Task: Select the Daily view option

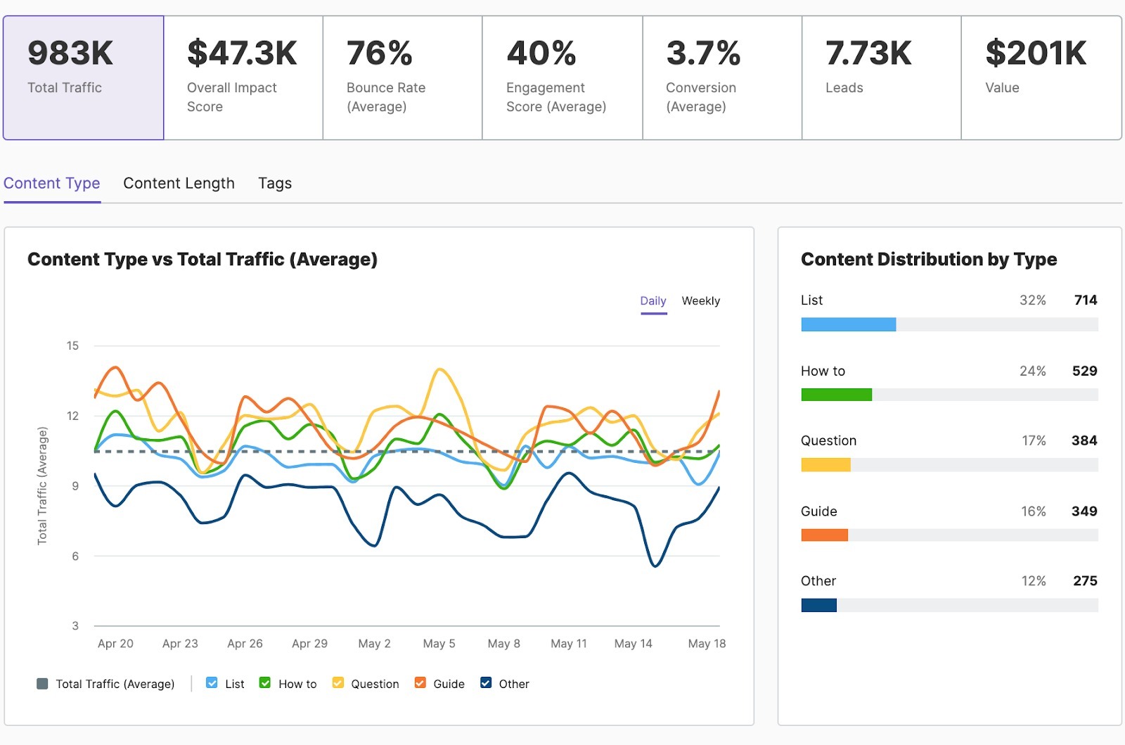Action: 653,300
